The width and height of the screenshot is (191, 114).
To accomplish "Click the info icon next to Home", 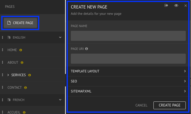I will point(21,50).
